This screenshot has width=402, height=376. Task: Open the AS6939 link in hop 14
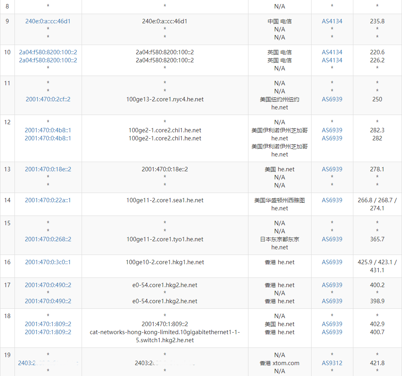coord(332,200)
